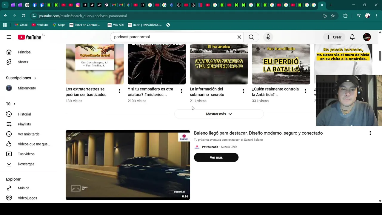
Task: Activate voice search microphone
Action: pos(268,37)
